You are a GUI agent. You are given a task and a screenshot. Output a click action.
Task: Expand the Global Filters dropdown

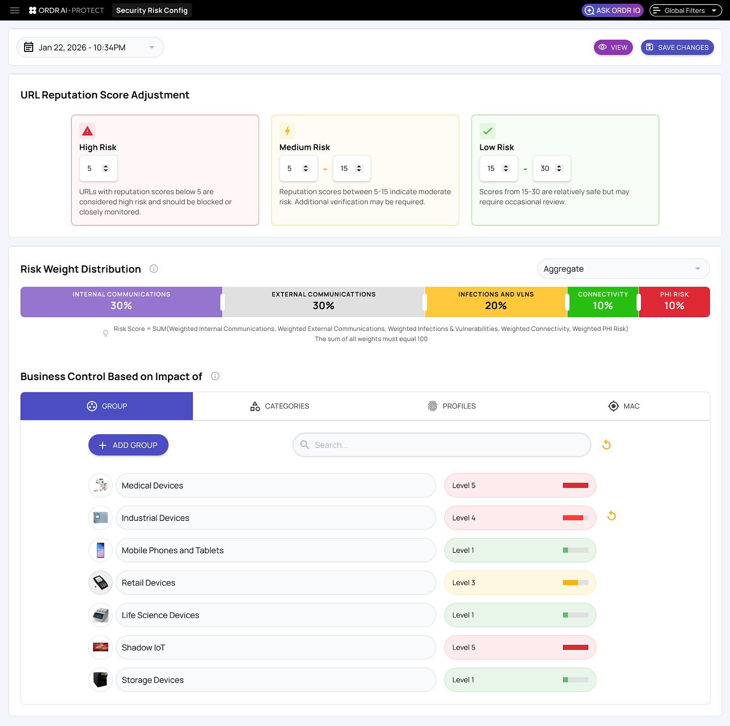(x=686, y=10)
